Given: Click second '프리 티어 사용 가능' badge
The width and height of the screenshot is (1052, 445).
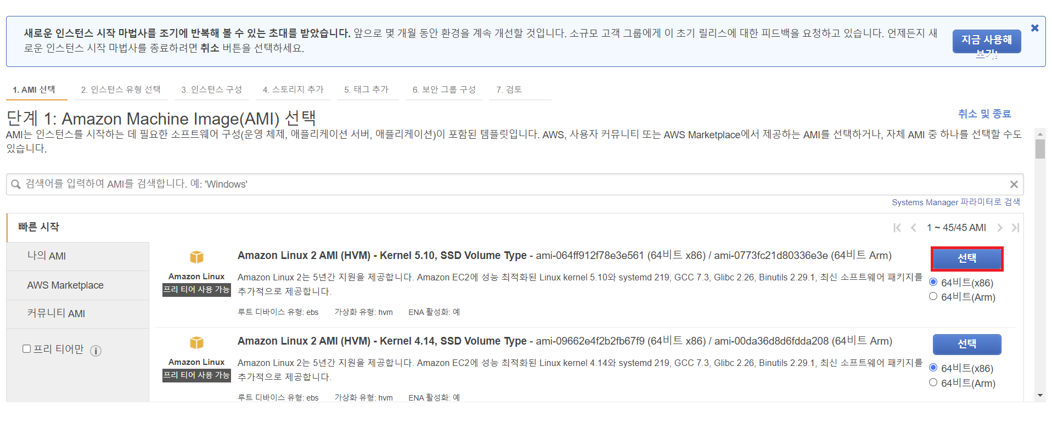Looking at the screenshot, I should tap(196, 375).
